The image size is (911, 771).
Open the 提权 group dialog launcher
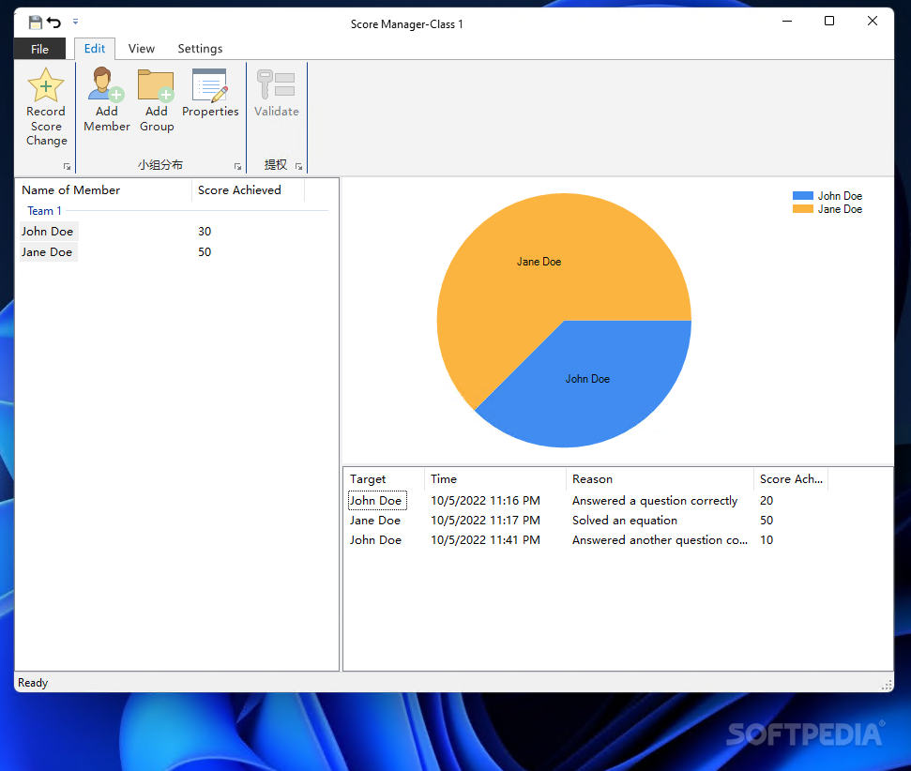pyautogui.click(x=298, y=166)
